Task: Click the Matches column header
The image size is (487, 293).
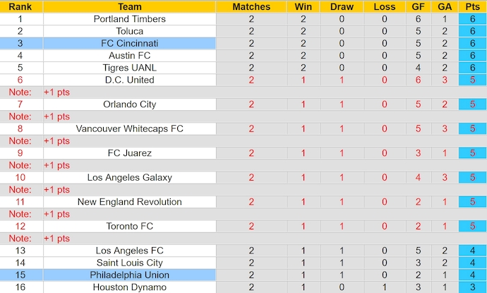Action: coord(251,6)
